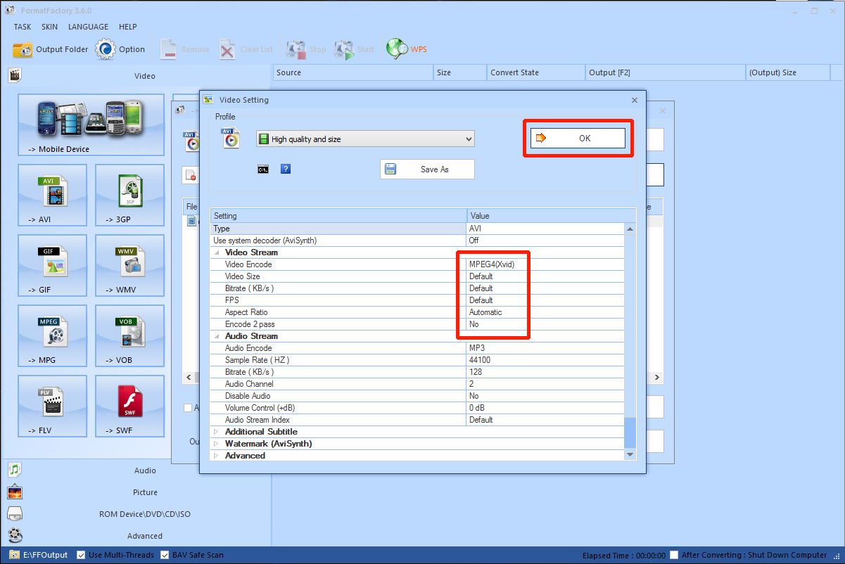Select the Disable Audio row

coord(417,396)
